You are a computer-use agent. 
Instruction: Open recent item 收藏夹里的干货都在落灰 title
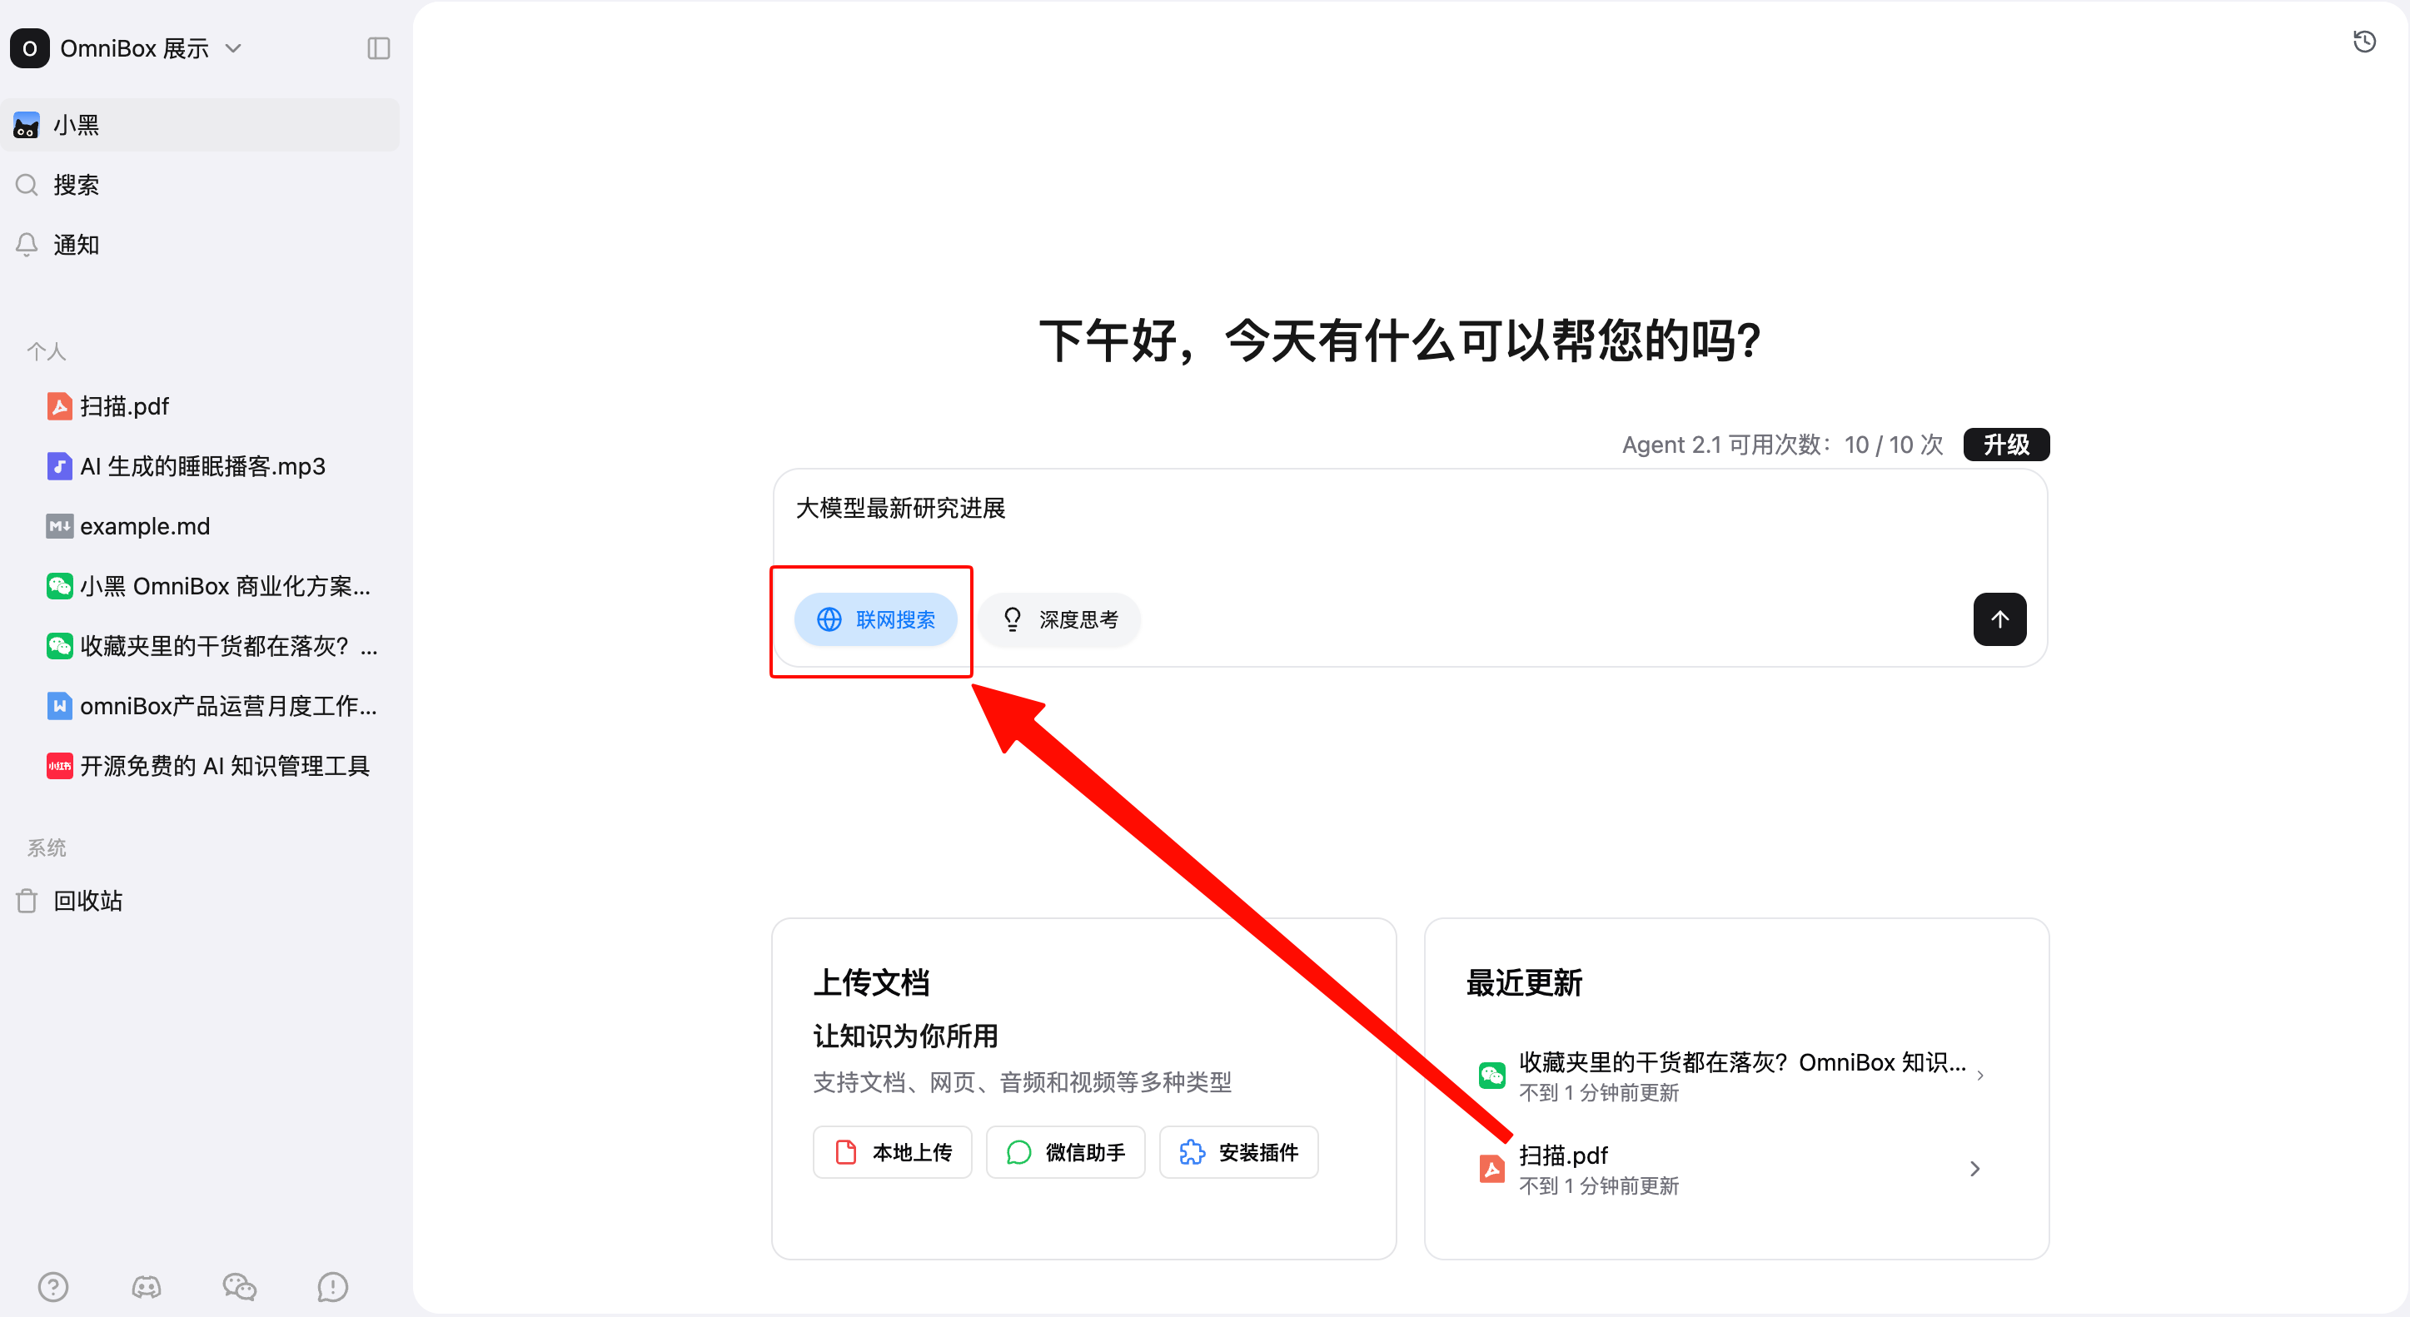click(1742, 1061)
